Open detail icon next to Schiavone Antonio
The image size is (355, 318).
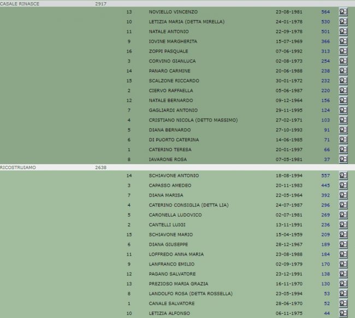coord(343,176)
